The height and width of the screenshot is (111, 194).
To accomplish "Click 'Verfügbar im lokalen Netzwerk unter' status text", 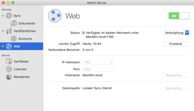I will 112,33.
